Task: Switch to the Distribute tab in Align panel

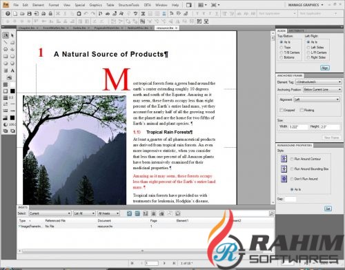Action: coord(296,30)
